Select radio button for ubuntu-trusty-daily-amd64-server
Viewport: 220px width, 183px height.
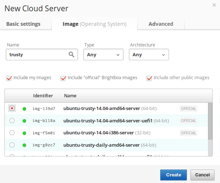point(12,145)
